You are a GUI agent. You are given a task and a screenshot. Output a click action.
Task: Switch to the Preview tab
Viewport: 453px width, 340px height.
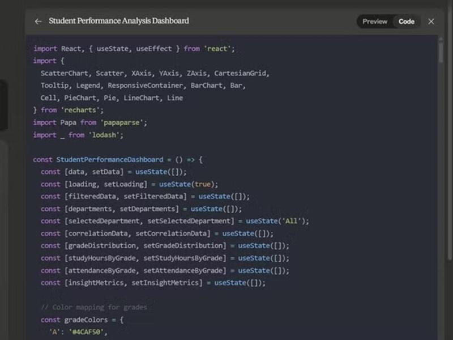coord(374,22)
